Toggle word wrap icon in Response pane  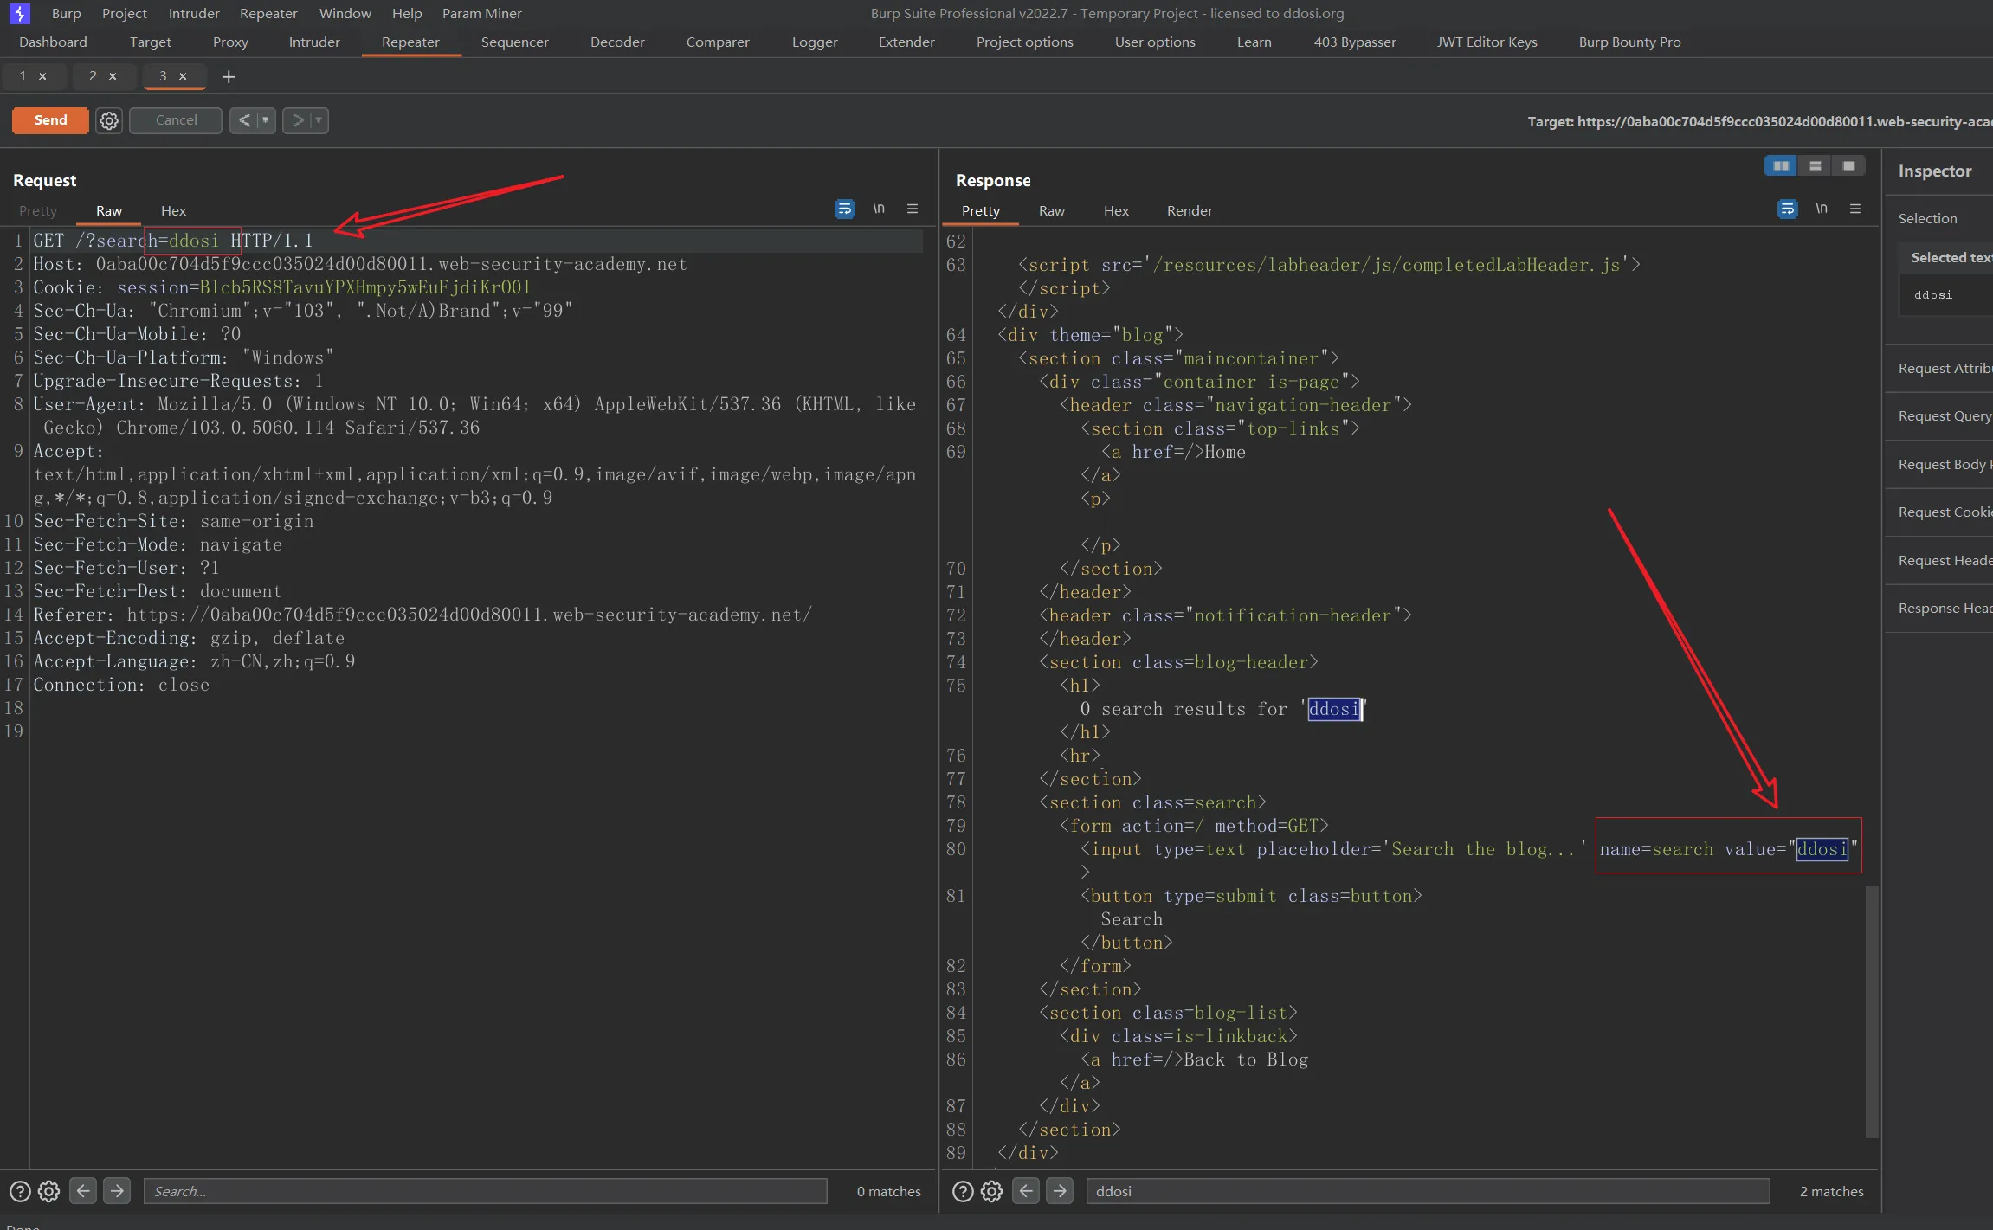(1787, 209)
